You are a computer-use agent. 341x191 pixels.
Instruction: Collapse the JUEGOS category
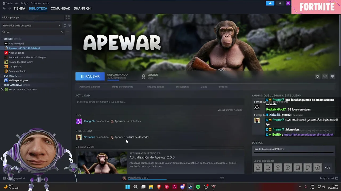pos(2,39)
